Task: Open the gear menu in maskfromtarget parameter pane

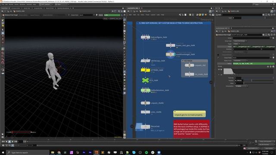Action: click(x=263, y=35)
